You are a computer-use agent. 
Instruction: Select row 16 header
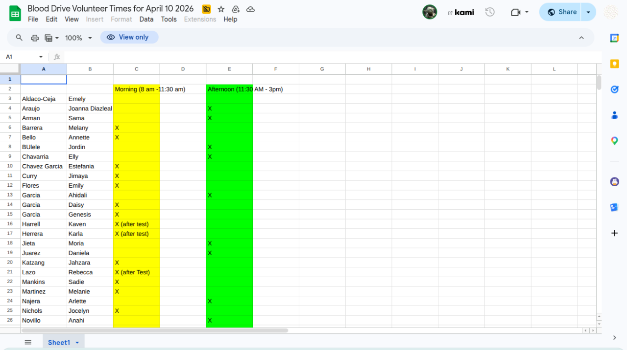point(10,224)
